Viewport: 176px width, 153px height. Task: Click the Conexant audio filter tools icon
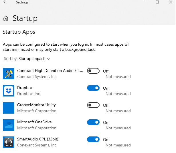coord(9,74)
